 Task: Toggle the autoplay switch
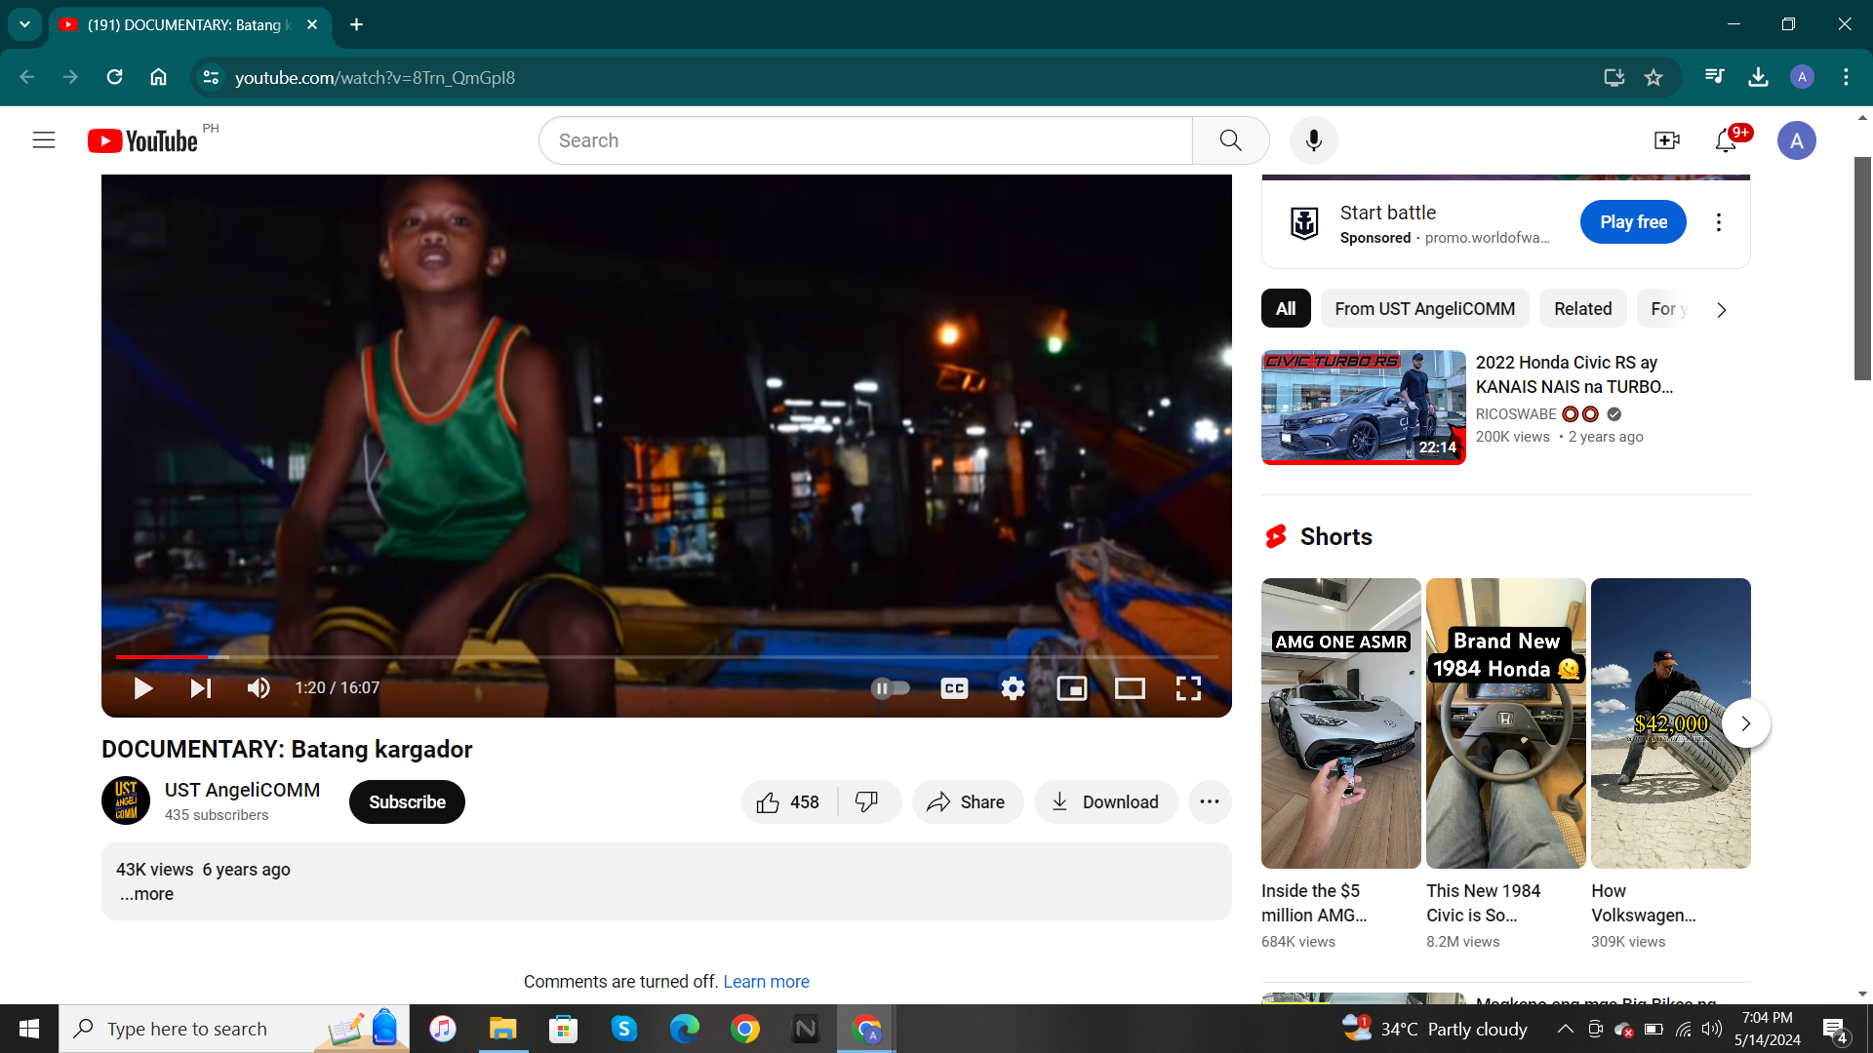(x=890, y=688)
